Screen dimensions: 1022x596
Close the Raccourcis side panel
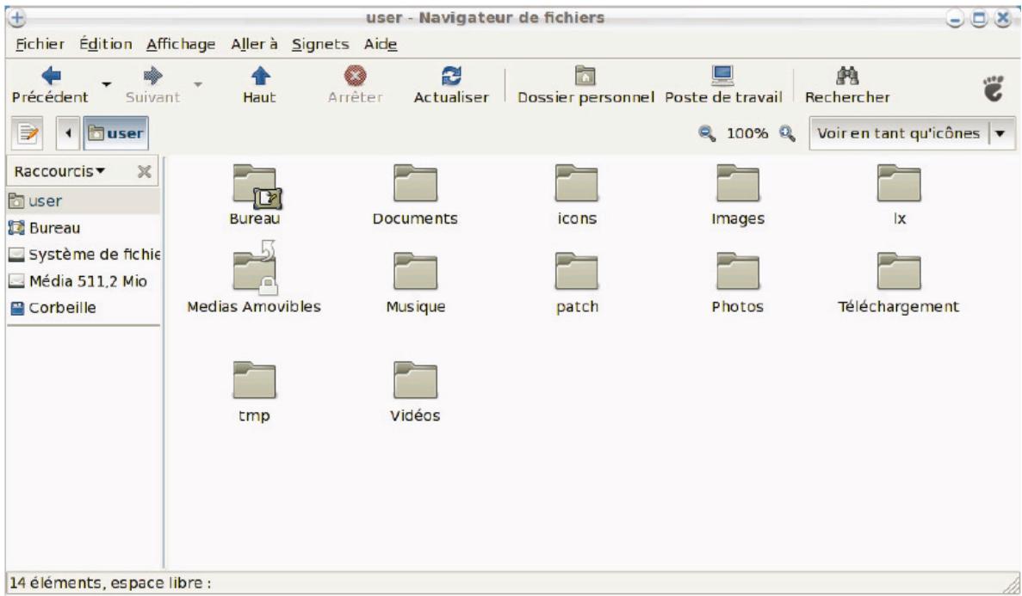(144, 171)
